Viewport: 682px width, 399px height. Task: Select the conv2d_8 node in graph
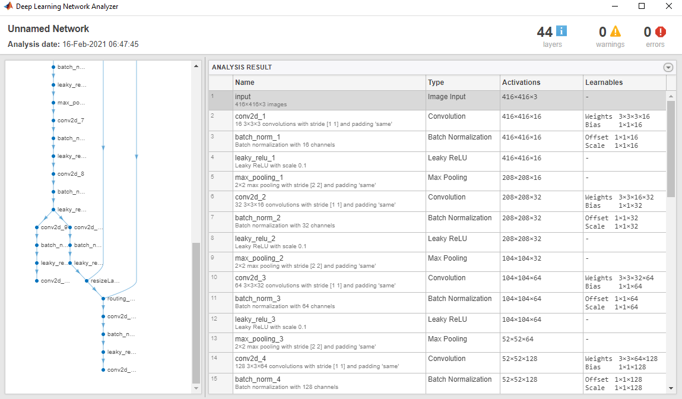[x=69, y=174]
